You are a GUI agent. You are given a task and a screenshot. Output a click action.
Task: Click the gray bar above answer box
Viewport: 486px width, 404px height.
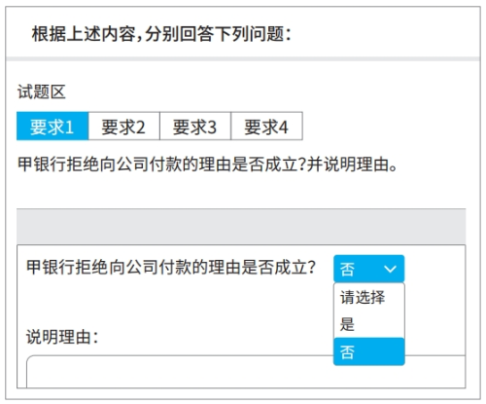click(x=241, y=227)
